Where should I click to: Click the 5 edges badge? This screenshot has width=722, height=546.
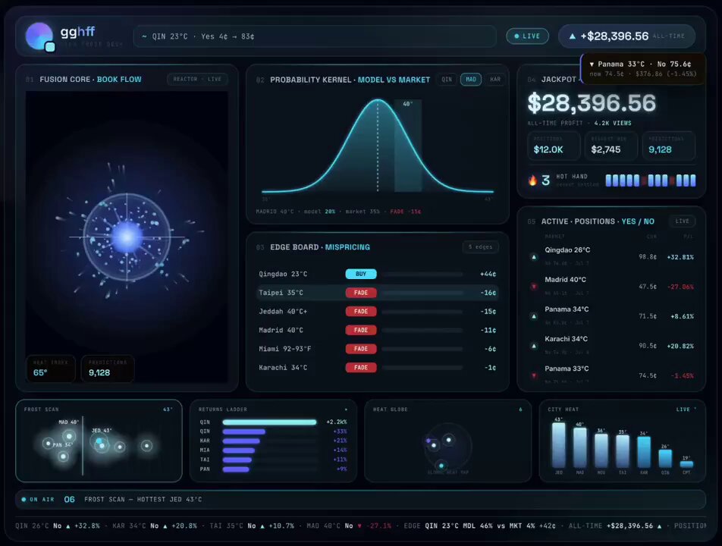pos(480,247)
